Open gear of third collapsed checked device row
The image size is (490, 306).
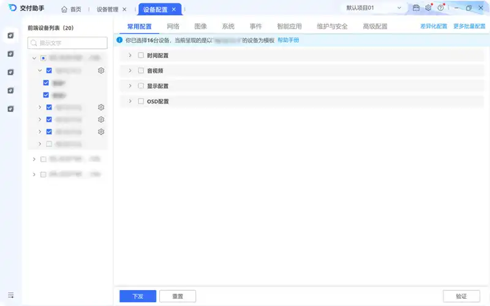coord(101,132)
